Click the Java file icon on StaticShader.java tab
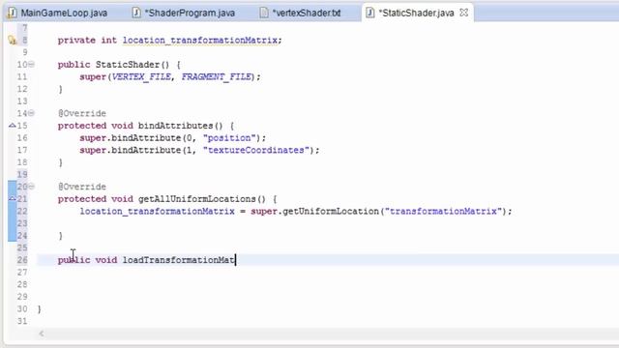The height and width of the screenshot is (348, 619). pos(369,13)
